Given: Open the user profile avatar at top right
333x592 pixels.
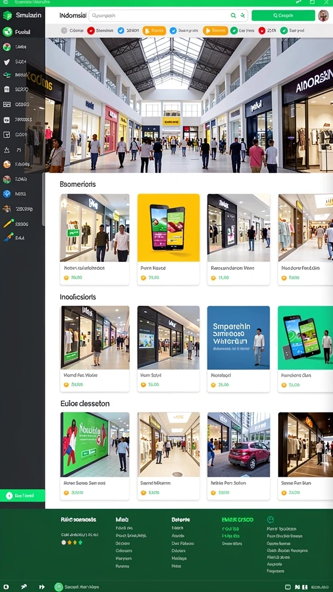Looking at the screenshot, I should pos(323,16).
